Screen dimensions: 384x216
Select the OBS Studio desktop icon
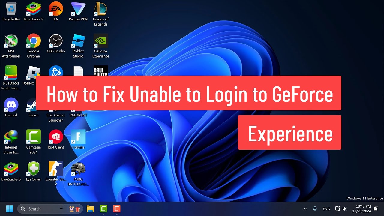point(56,43)
